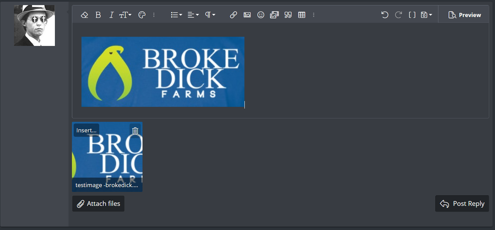Click the Redo icon
The image size is (495, 230).
click(398, 15)
